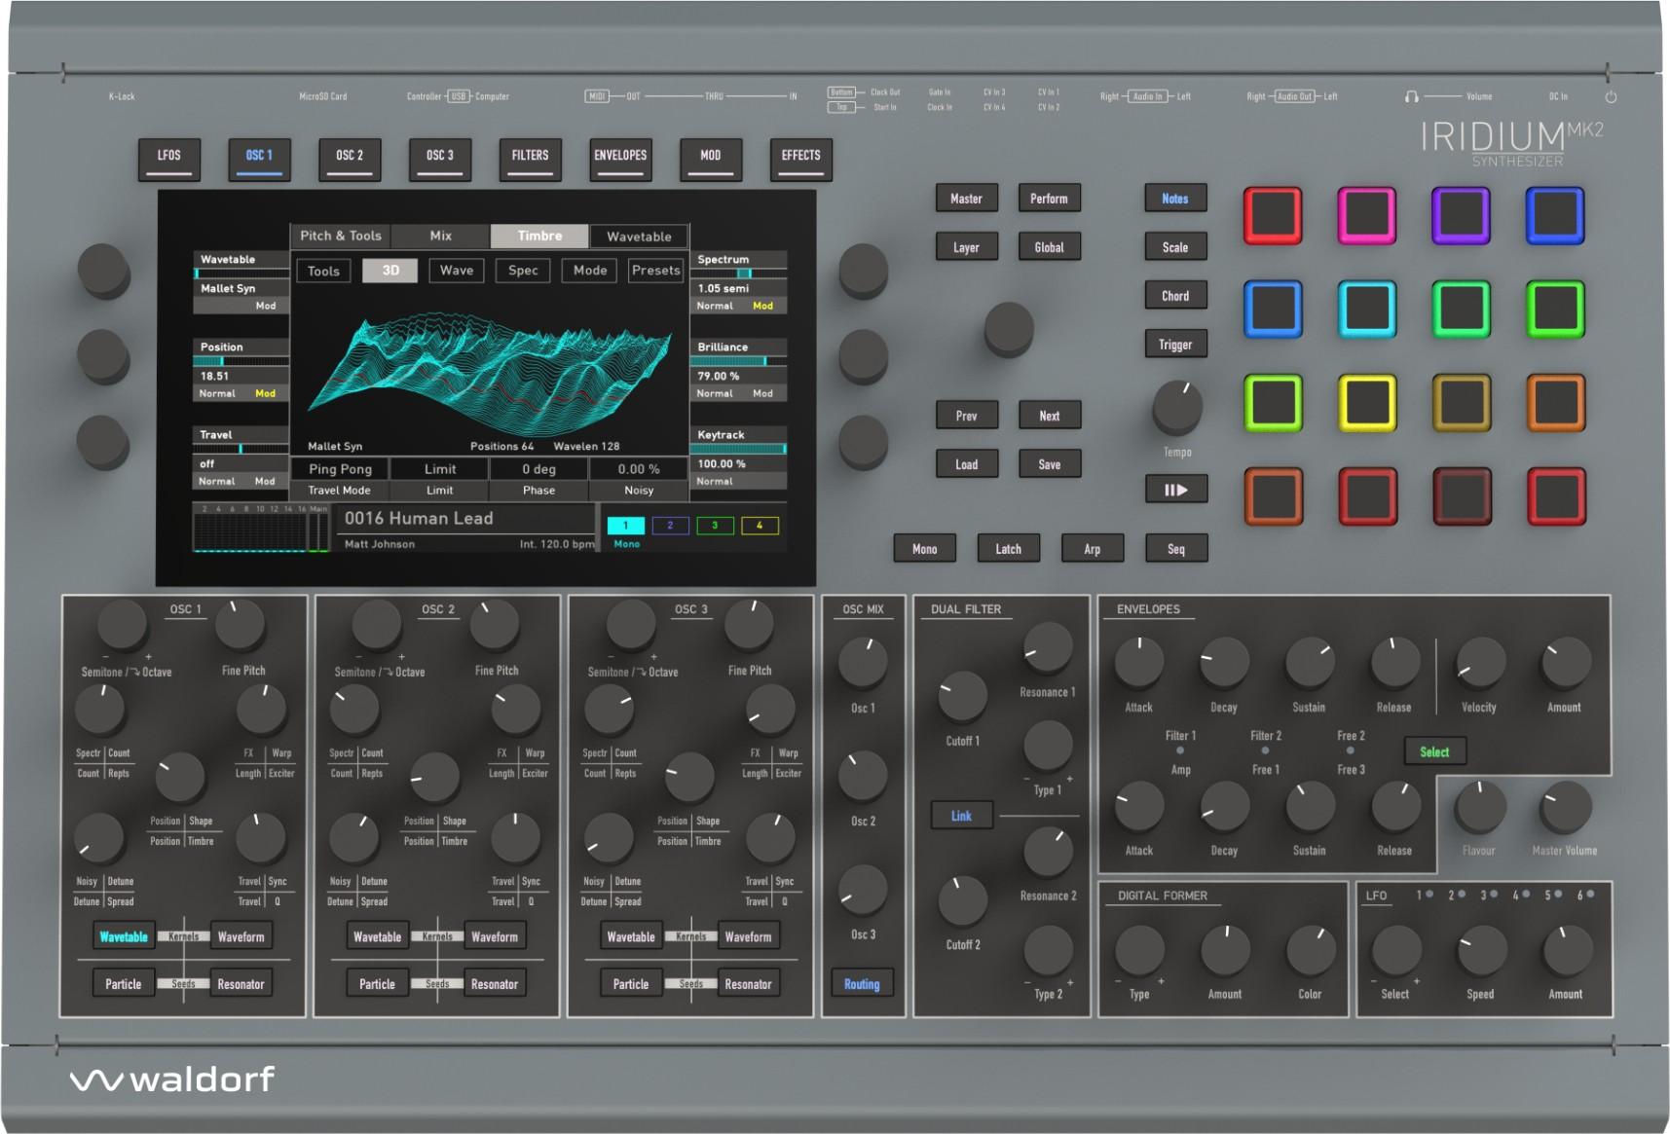Viewport: 1670px width, 1134px height.
Task: Save the current preset
Action: click(1049, 463)
